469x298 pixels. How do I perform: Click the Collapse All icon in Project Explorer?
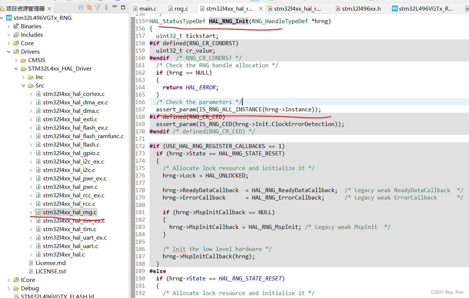[x=81, y=7]
